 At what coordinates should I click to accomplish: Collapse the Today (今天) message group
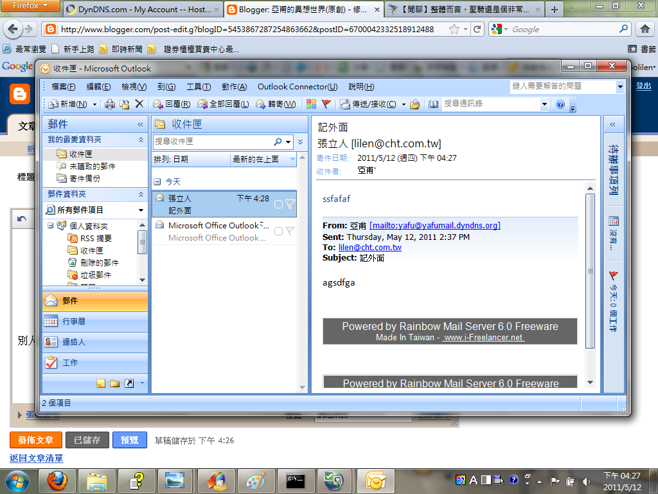tap(157, 182)
